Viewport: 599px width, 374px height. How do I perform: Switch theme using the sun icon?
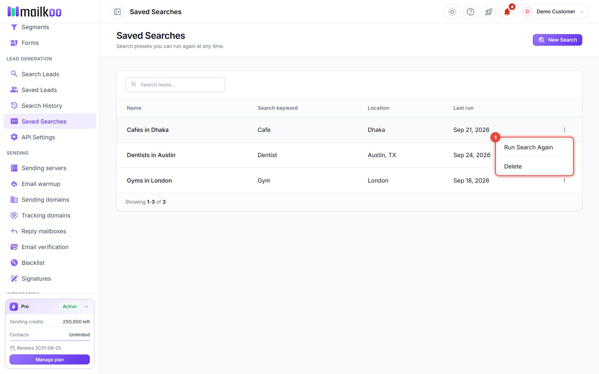[x=452, y=12]
